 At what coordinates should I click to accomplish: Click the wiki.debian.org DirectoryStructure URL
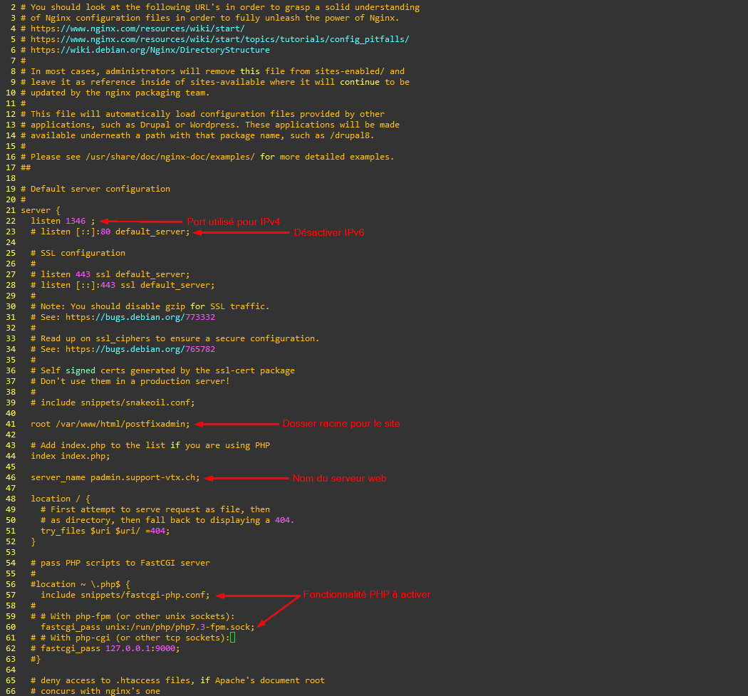pyautogui.click(x=150, y=50)
